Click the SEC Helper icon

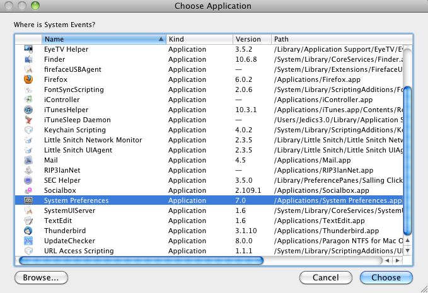click(28, 180)
